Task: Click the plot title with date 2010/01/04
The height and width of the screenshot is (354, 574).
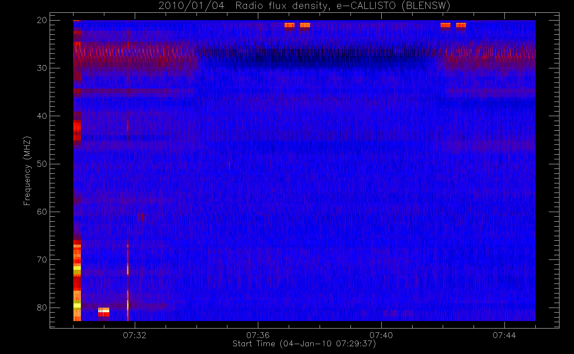Action: tap(304, 6)
